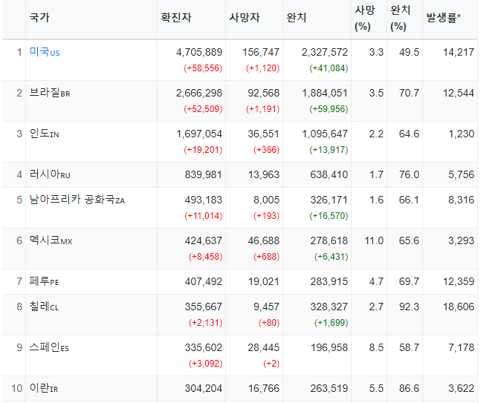Click US recovered value 2,327,572
This screenshot has height=403, width=481.
click(x=325, y=52)
